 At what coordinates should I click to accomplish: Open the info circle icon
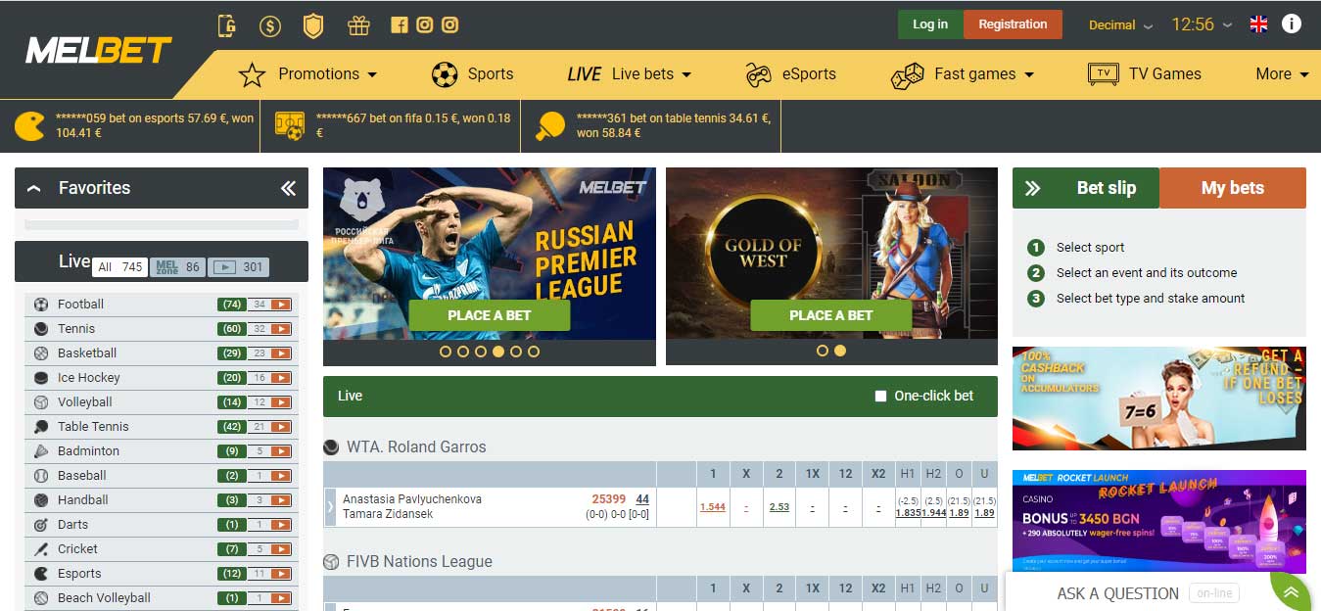tap(1292, 24)
